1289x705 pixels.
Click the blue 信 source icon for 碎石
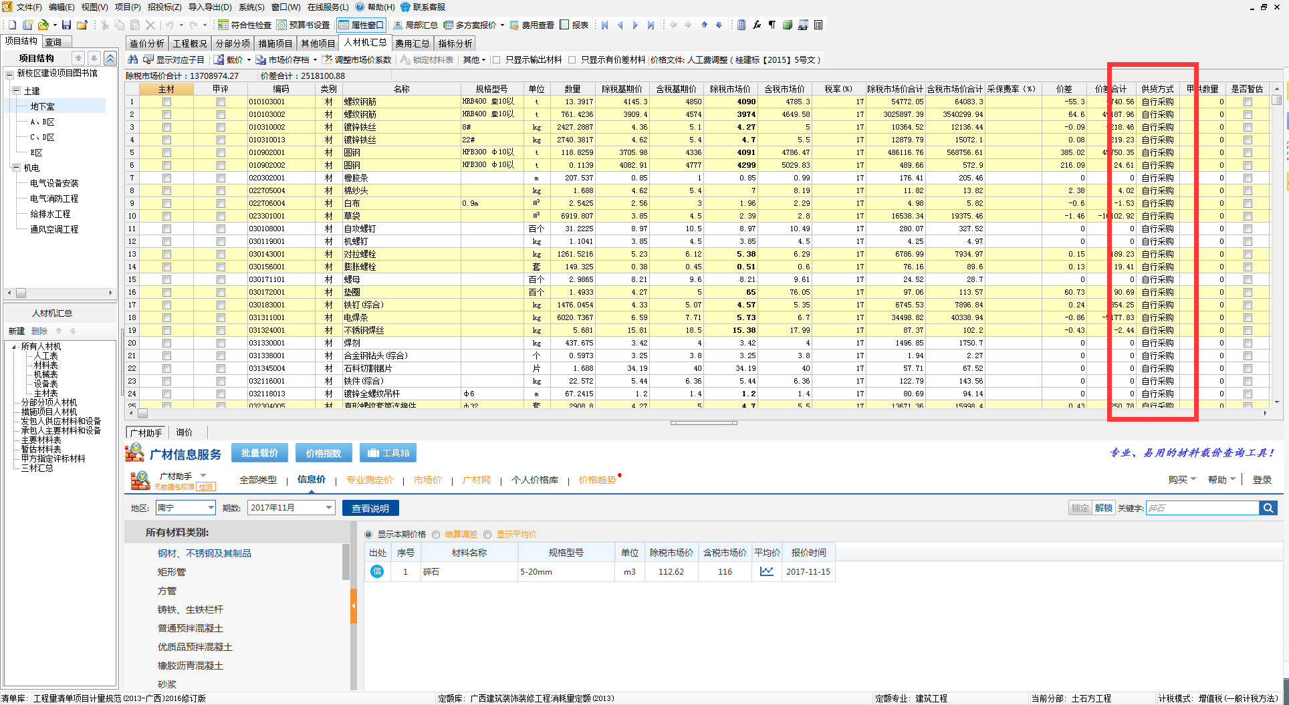coord(377,571)
